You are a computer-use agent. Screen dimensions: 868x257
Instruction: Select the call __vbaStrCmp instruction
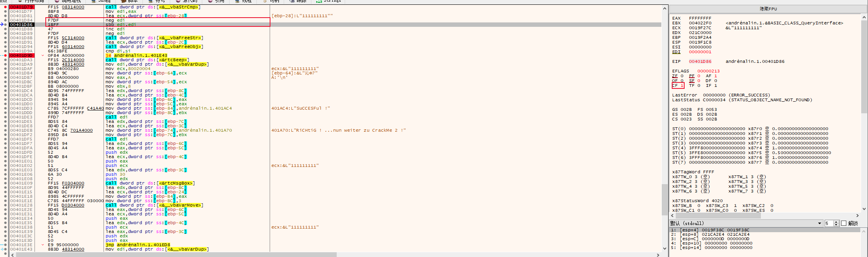coord(152,7)
